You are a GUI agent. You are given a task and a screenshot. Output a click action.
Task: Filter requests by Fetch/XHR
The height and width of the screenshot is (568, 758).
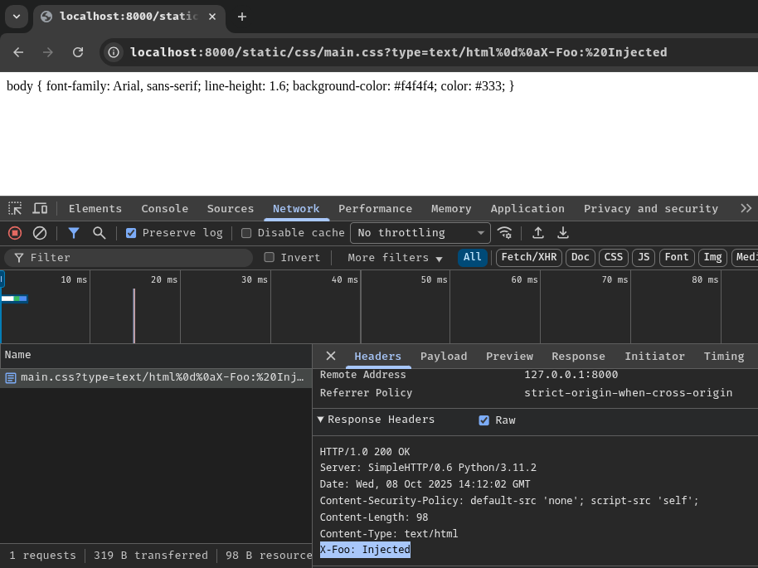tap(528, 258)
